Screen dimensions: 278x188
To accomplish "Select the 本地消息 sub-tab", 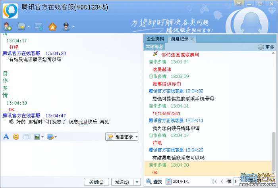I will point(154,46).
